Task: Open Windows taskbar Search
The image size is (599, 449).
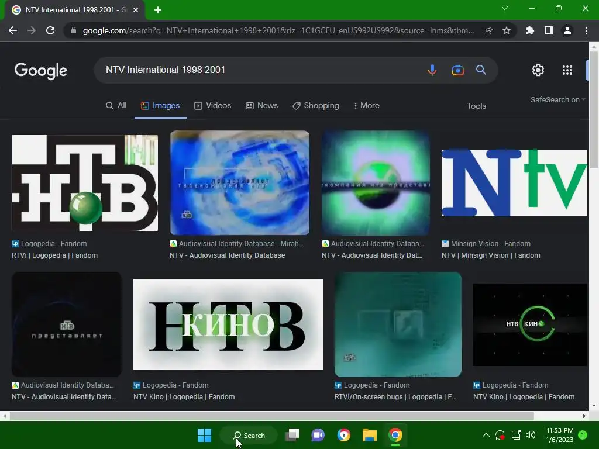Action: (249, 435)
